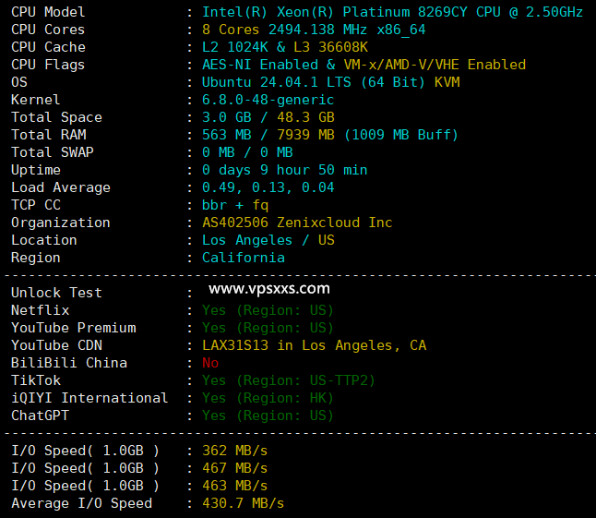Screen dimensions: 596x518
Task: Click the Total Space value '3.0 GB / 48.3 GB'
Action: click(268, 117)
